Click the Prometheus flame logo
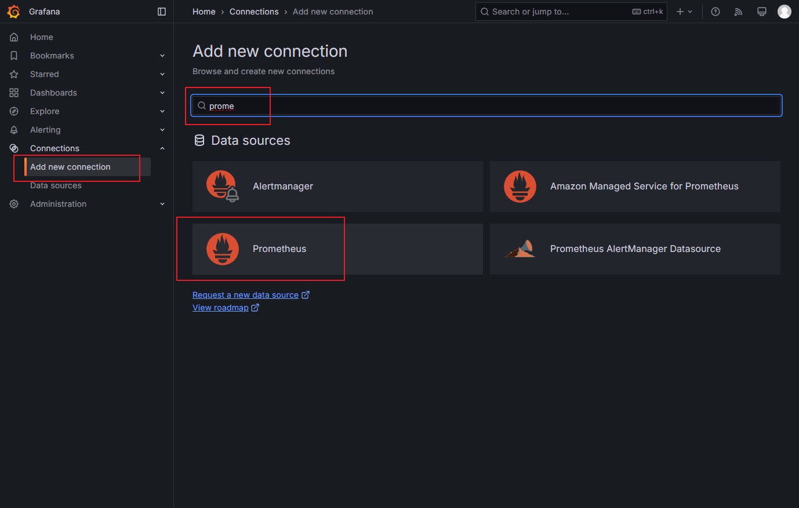799x508 pixels. click(223, 249)
